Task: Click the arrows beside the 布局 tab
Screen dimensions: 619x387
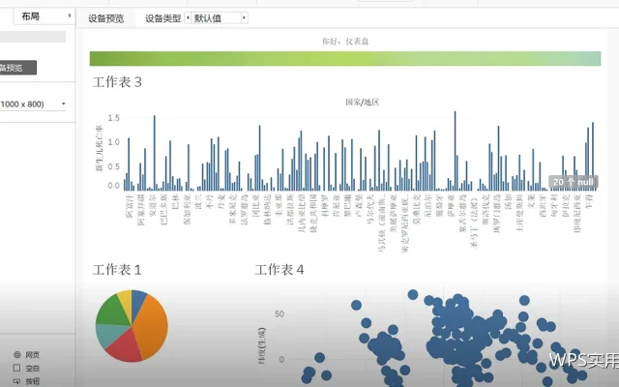Action: (x=70, y=15)
